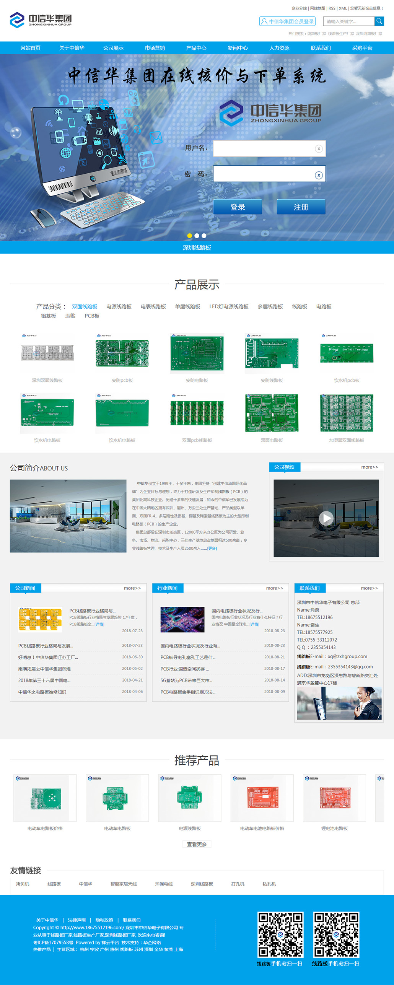Open the 拷贝机 friend link
This screenshot has width=394, height=985.
pos(23,884)
